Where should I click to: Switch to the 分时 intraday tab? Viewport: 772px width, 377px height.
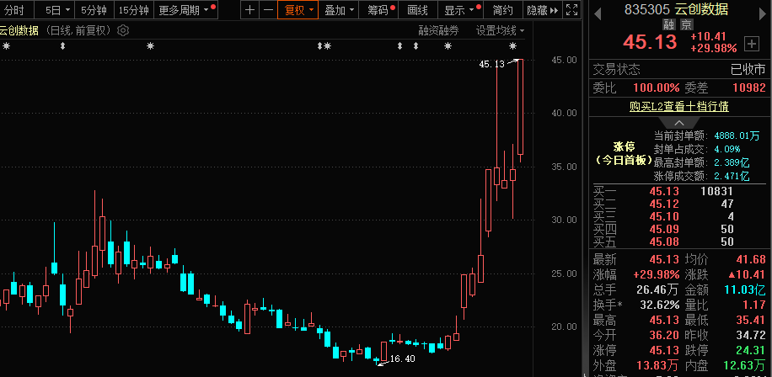pos(15,10)
